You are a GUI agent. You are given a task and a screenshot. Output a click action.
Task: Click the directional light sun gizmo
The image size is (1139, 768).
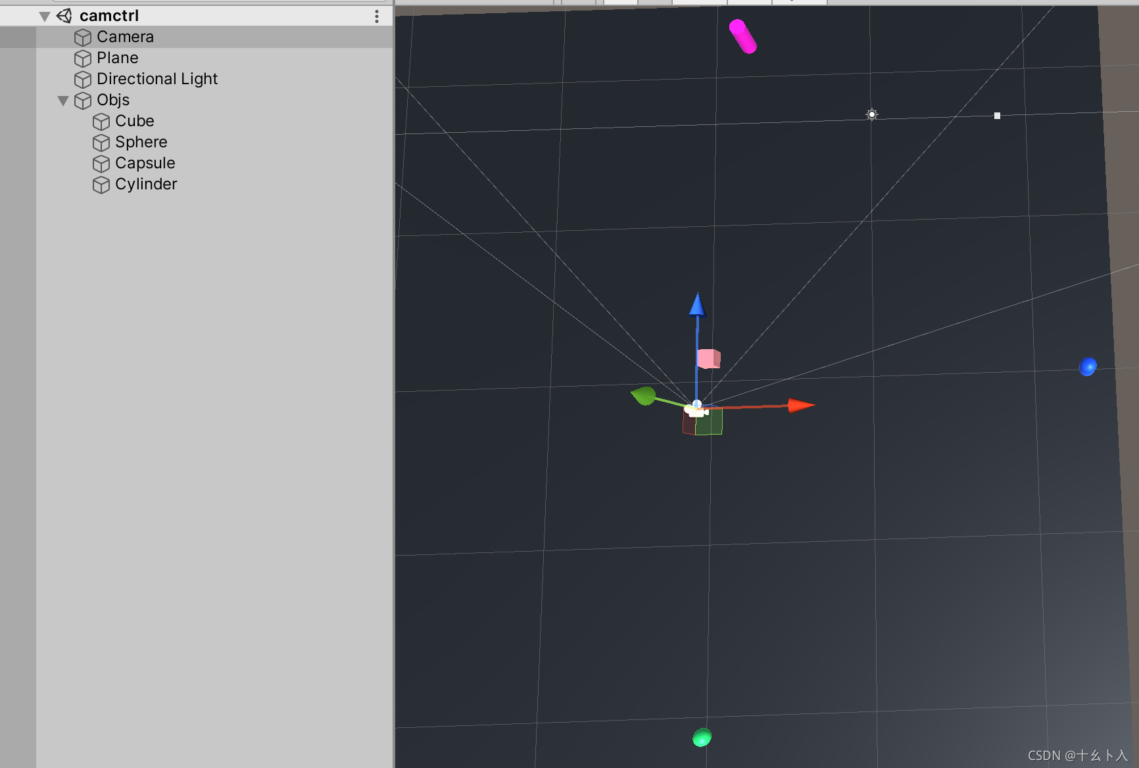pyautogui.click(x=871, y=114)
